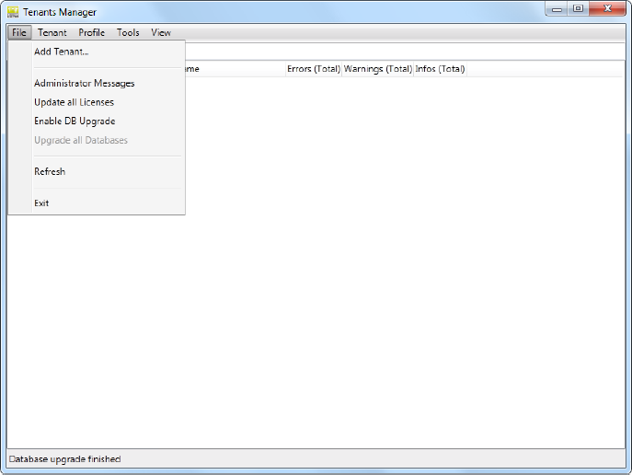This screenshot has height=475, width=632.
Task: Close the open File menu
Action: 19,32
